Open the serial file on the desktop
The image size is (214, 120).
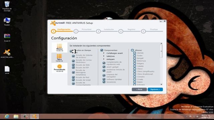pyautogui.click(x=7, y=70)
